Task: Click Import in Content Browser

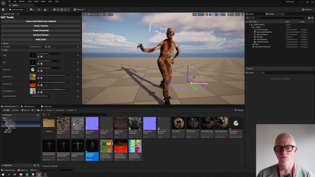Action: tap(16, 110)
